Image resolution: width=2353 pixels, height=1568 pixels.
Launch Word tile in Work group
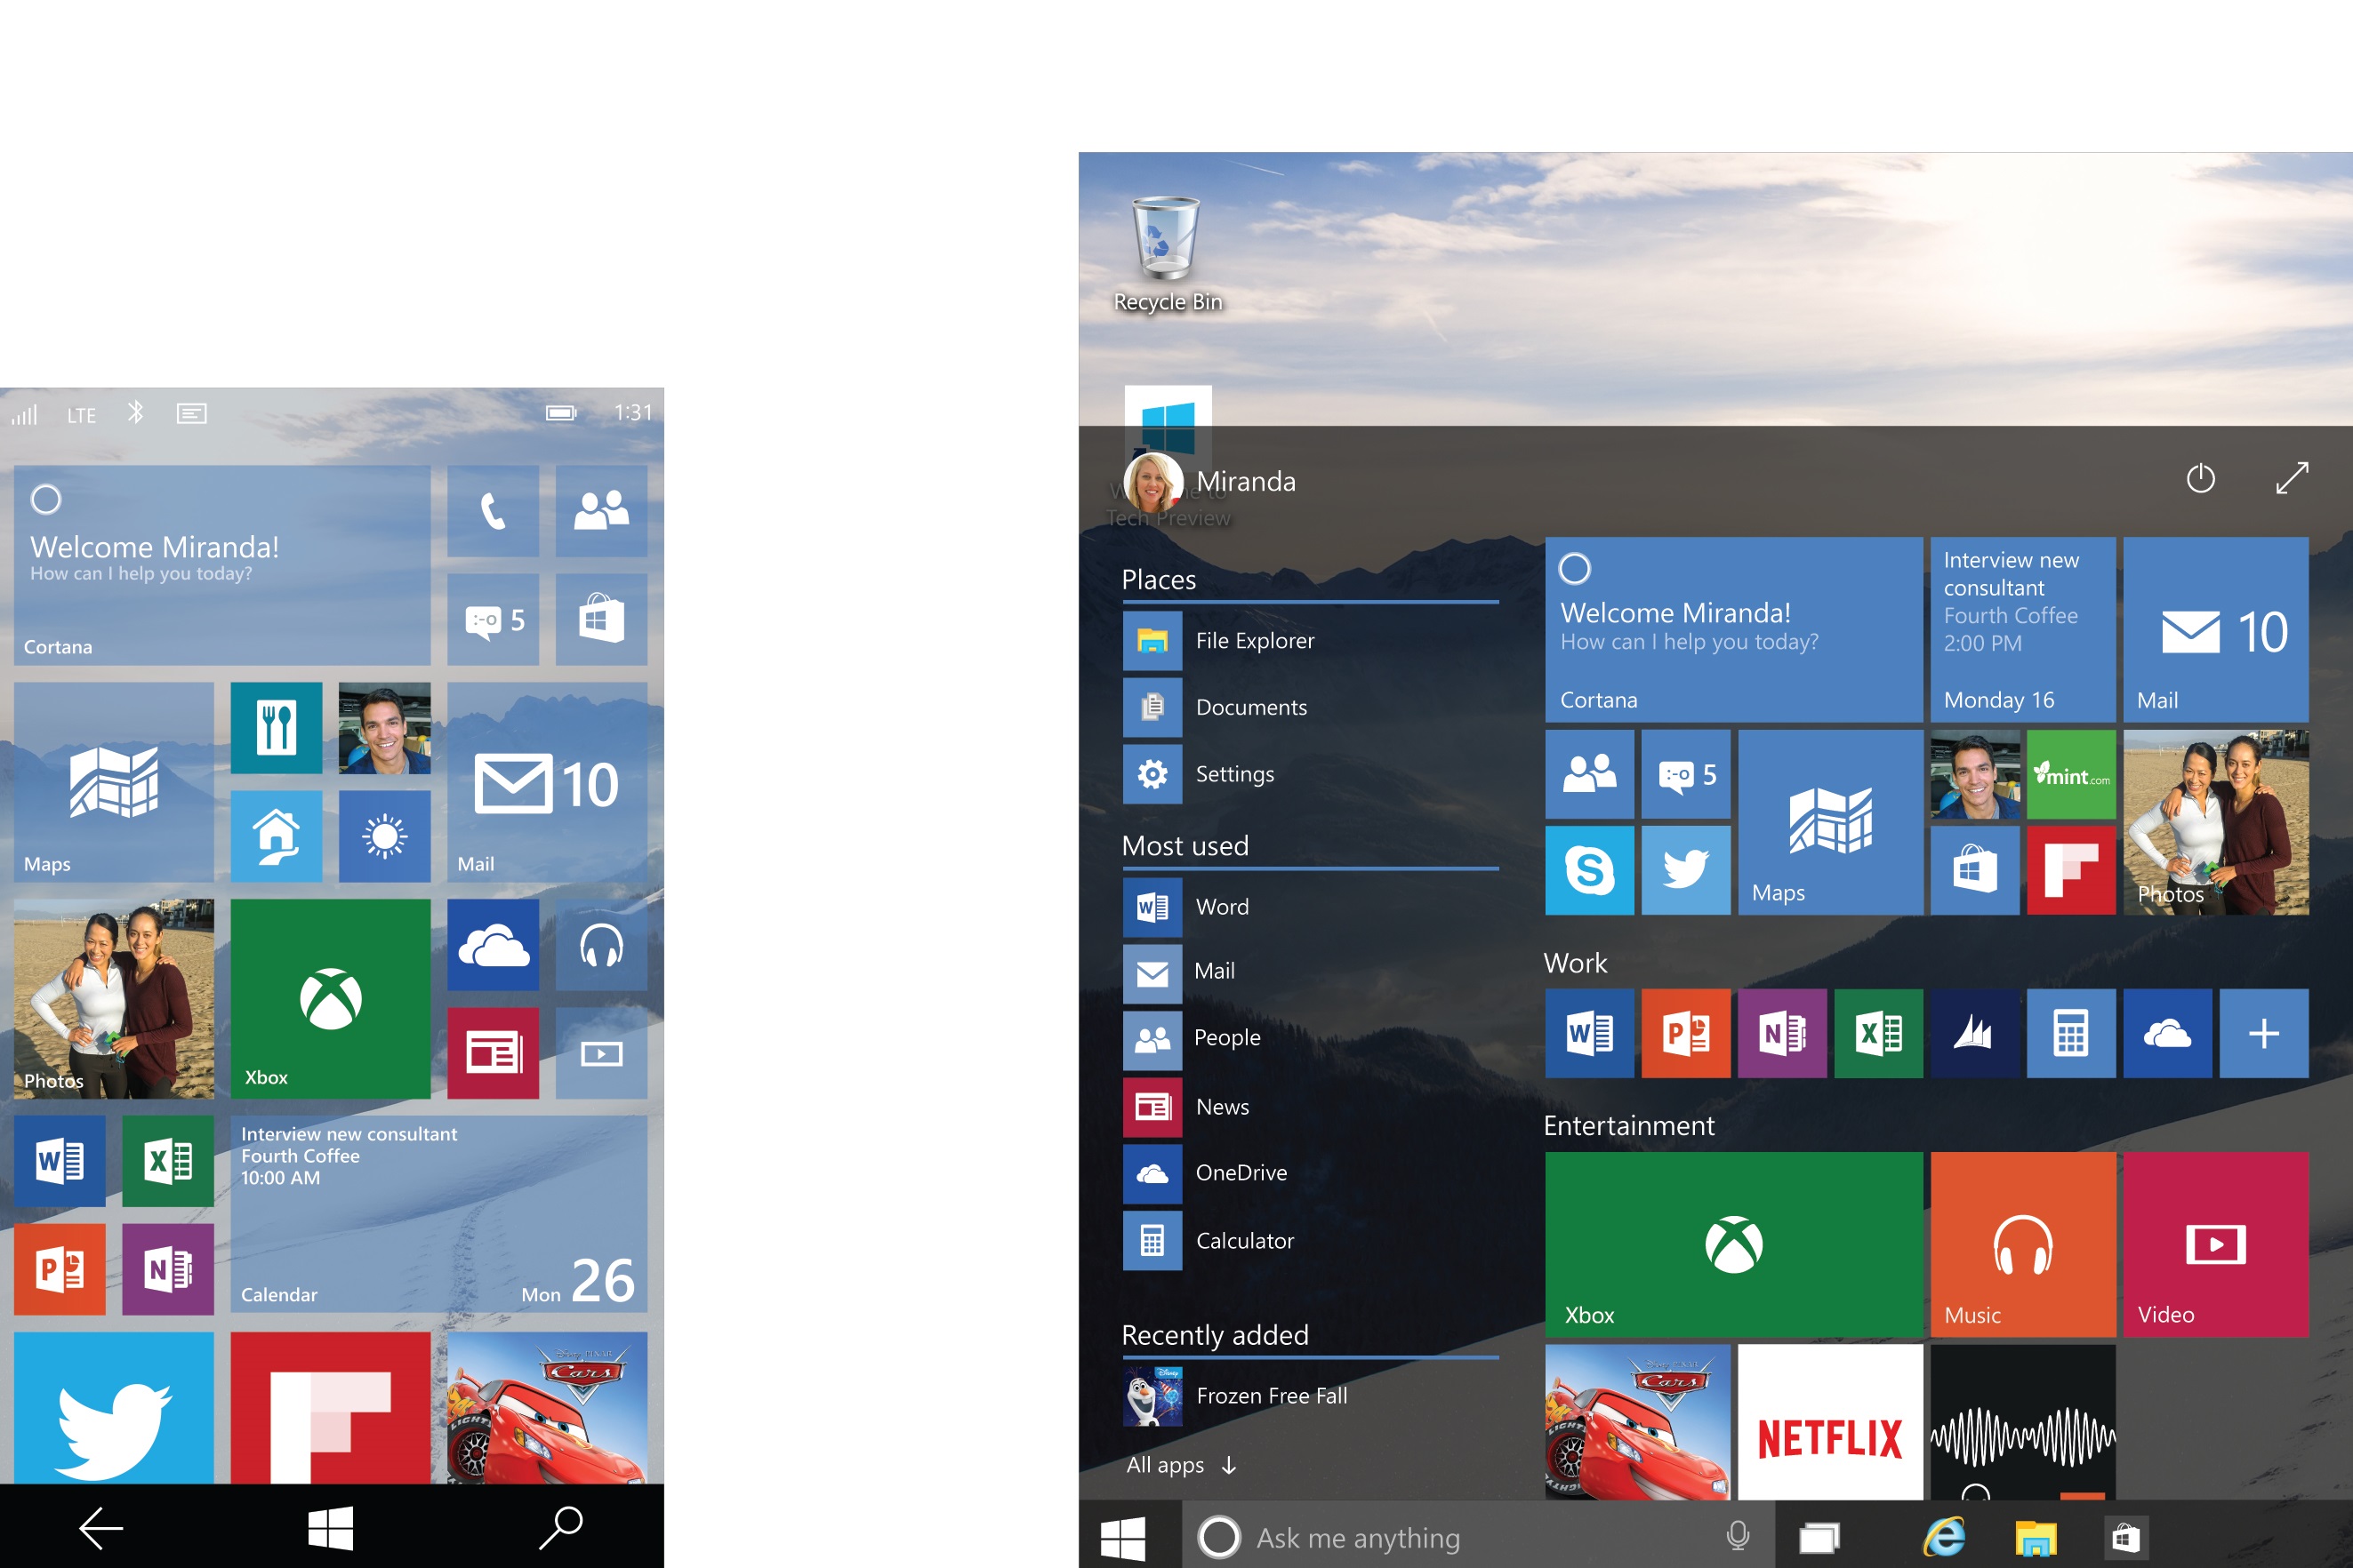pyautogui.click(x=1590, y=1033)
